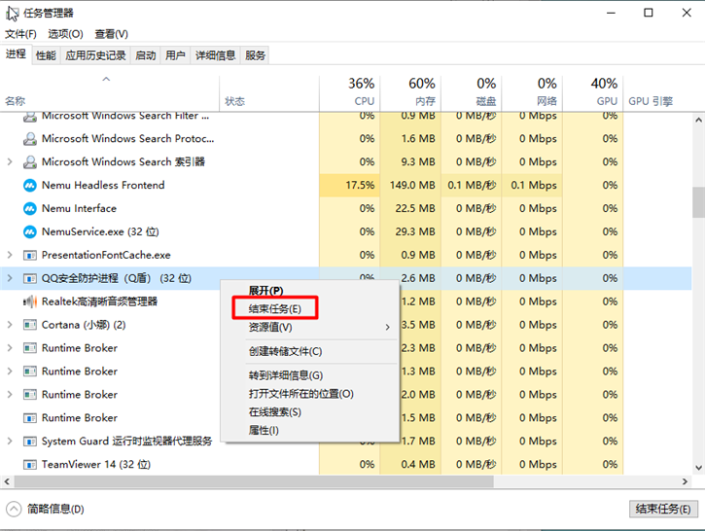Click the Nemu Headless Frontend process icon
705x531 pixels.
(30, 185)
